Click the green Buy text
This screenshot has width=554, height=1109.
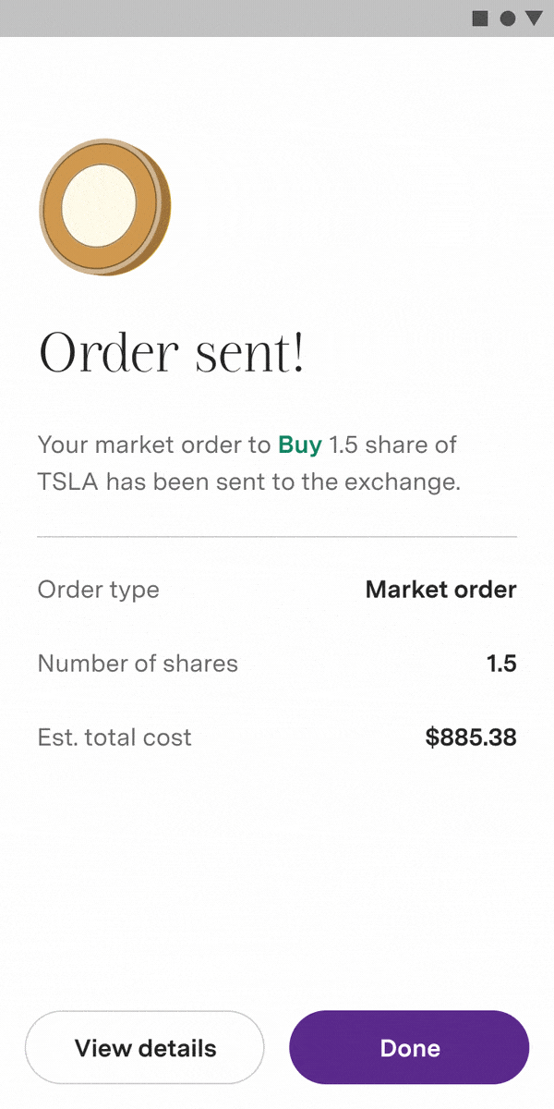click(300, 445)
